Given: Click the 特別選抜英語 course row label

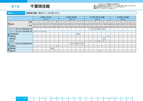Looking at the screenshot, I should click(x=21, y=34).
